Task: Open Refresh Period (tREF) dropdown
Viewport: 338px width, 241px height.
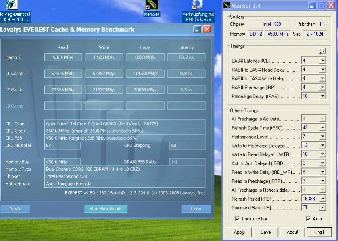Action: [323, 199]
